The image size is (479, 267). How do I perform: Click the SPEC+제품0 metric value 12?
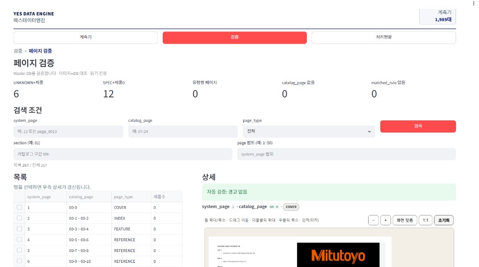click(x=109, y=94)
